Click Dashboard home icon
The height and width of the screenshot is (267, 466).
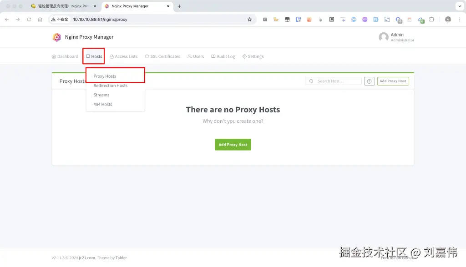point(54,56)
